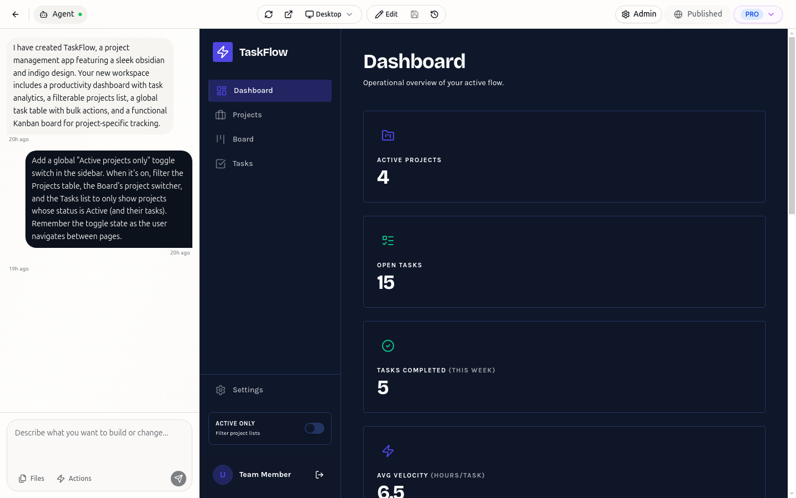
Task: Click the Team Member name
Action: tap(265, 475)
